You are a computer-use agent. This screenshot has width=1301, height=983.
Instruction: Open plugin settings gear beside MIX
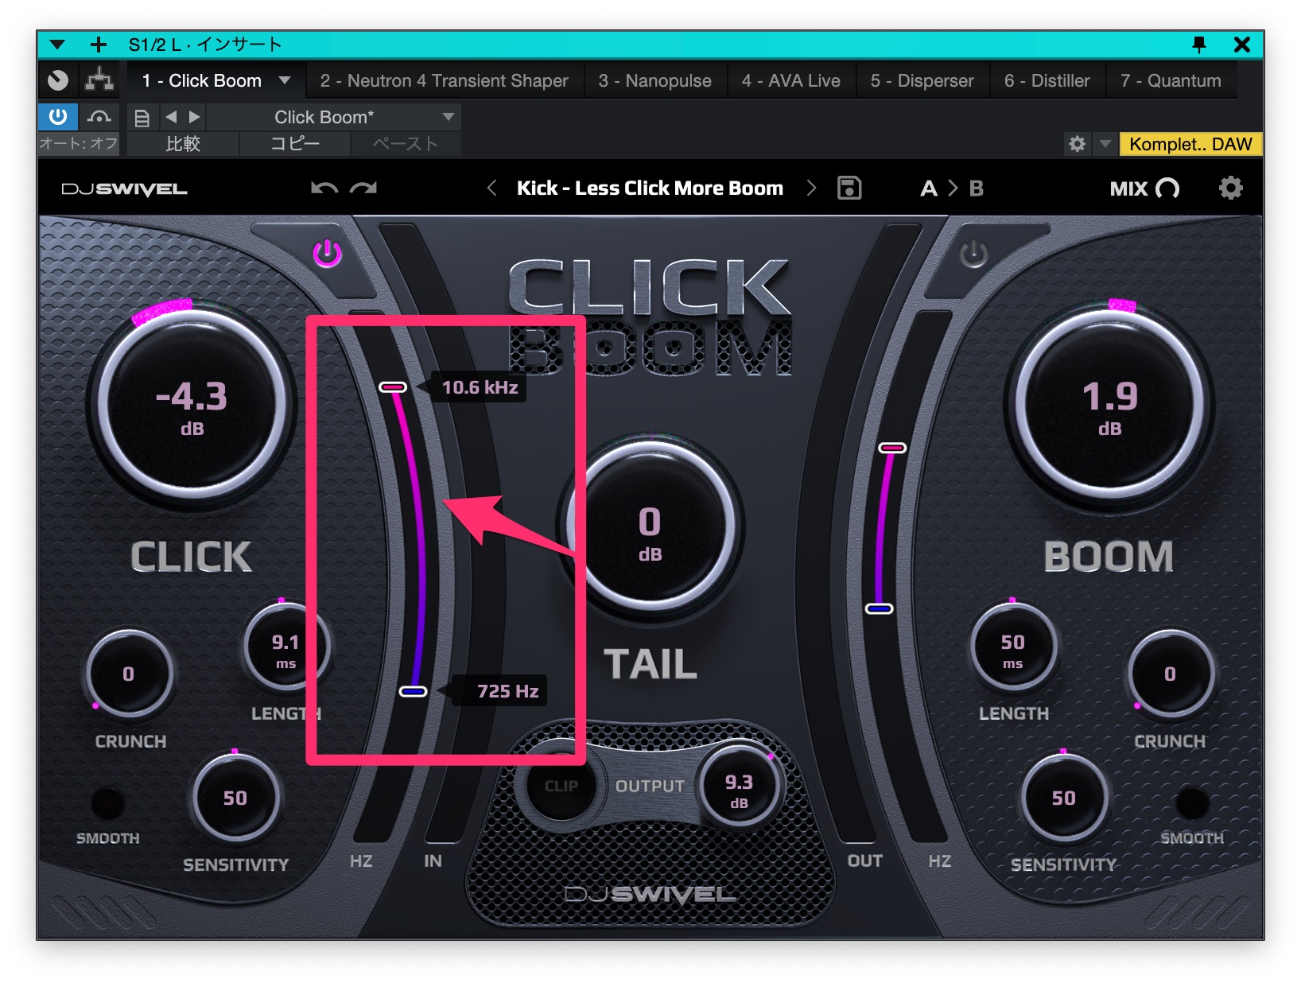coord(1229,188)
